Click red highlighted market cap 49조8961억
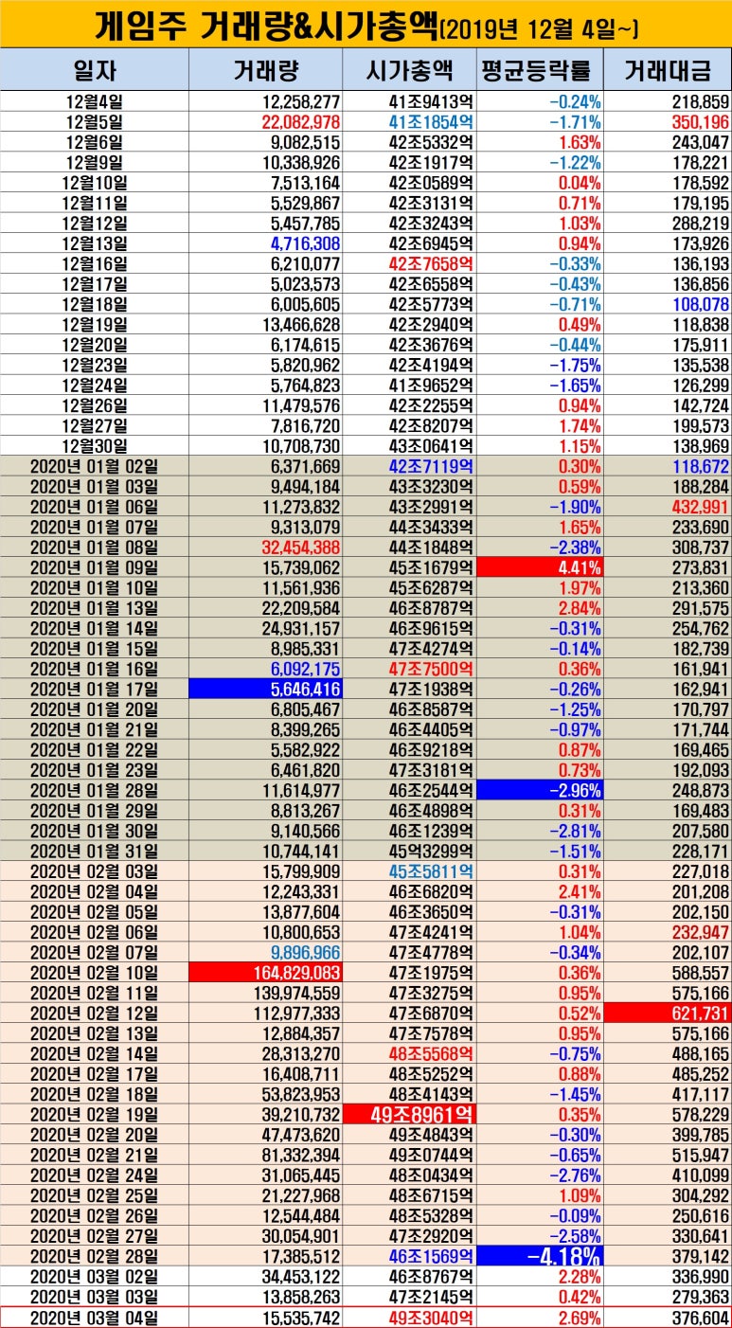Viewport: 732px width, 1328px height. point(409,1115)
